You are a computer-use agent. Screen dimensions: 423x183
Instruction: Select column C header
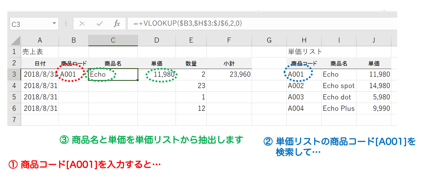pyautogui.click(x=113, y=40)
